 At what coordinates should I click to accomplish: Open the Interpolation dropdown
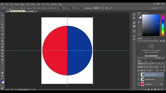(97, 8)
